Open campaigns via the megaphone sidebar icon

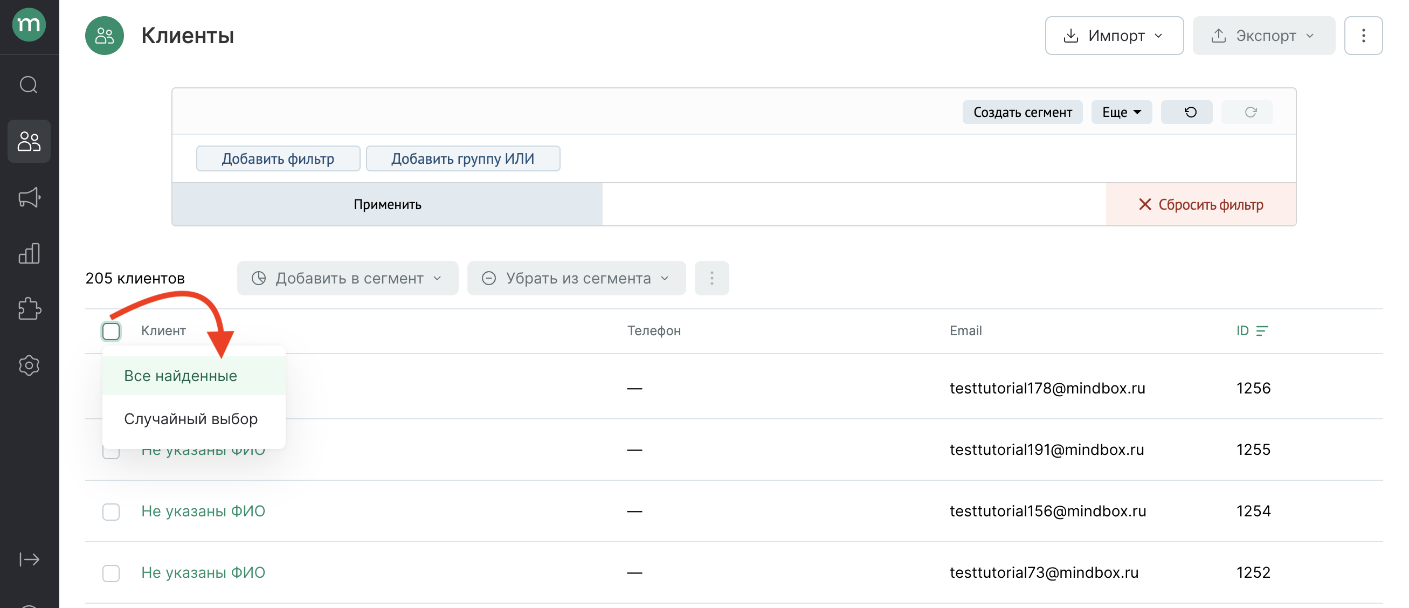(29, 197)
